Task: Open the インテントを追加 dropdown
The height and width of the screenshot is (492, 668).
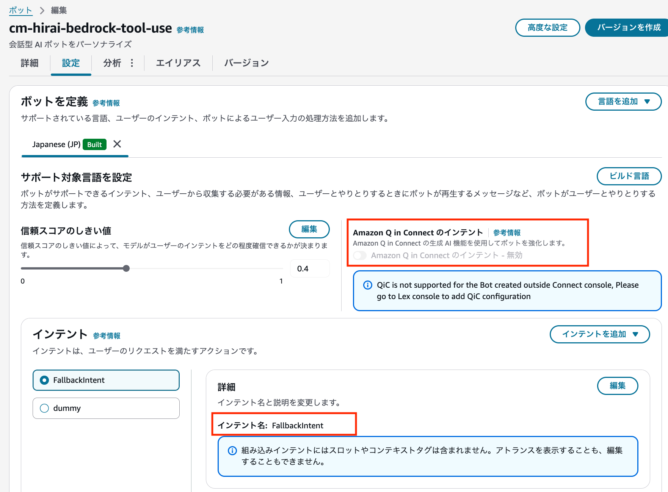Action: pos(600,334)
